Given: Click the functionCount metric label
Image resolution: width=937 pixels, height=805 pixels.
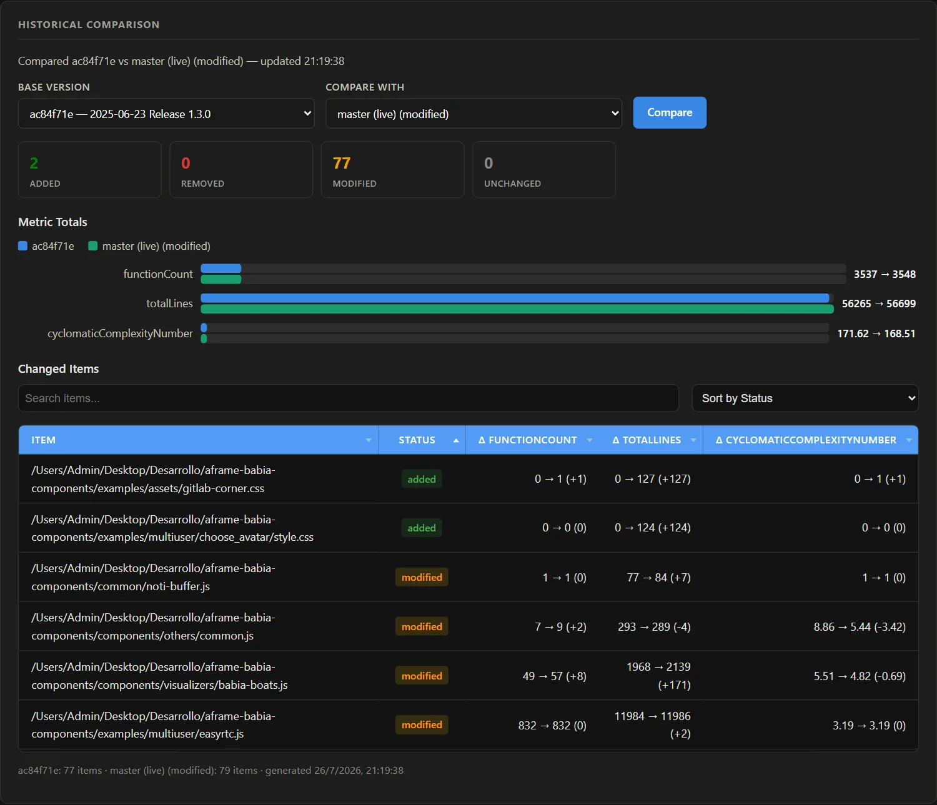Looking at the screenshot, I should click(x=158, y=274).
